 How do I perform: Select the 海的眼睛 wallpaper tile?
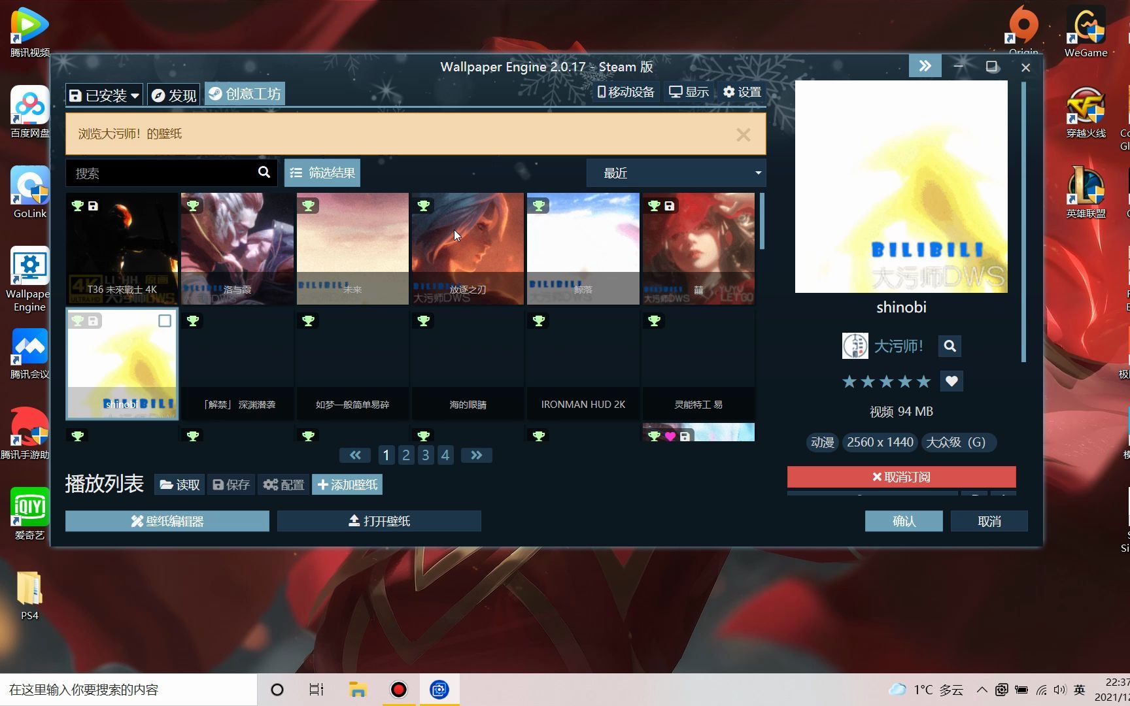[468, 363]
